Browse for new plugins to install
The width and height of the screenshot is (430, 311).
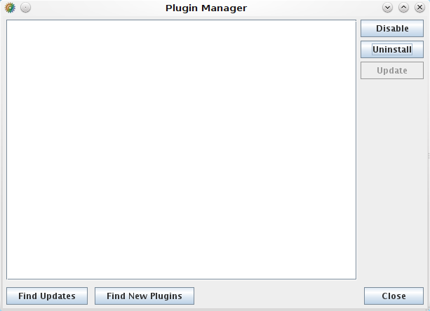click(x=145, y=296)
